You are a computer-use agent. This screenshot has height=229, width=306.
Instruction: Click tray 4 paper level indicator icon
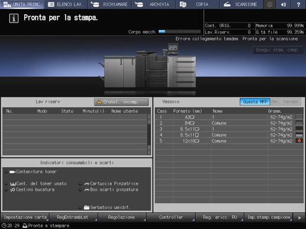(299, 135)
